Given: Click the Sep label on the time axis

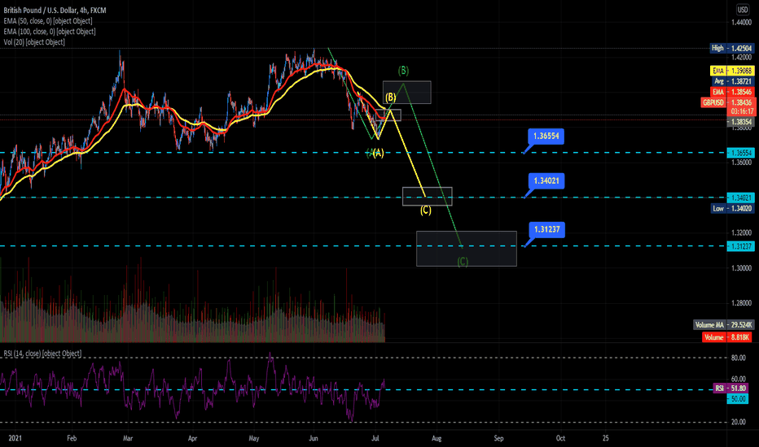Looking at the screenshot, I should click(498, 438).
